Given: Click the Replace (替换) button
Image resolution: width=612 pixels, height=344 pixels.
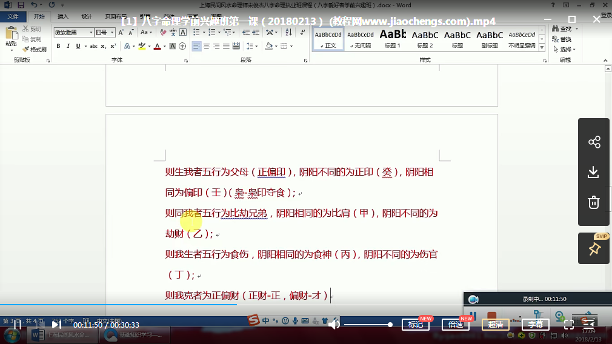Looking at the screenshot, I should [562, 39].
